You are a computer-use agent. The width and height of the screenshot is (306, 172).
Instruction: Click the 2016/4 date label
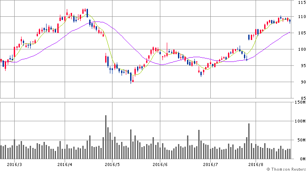tap(65, 164)
